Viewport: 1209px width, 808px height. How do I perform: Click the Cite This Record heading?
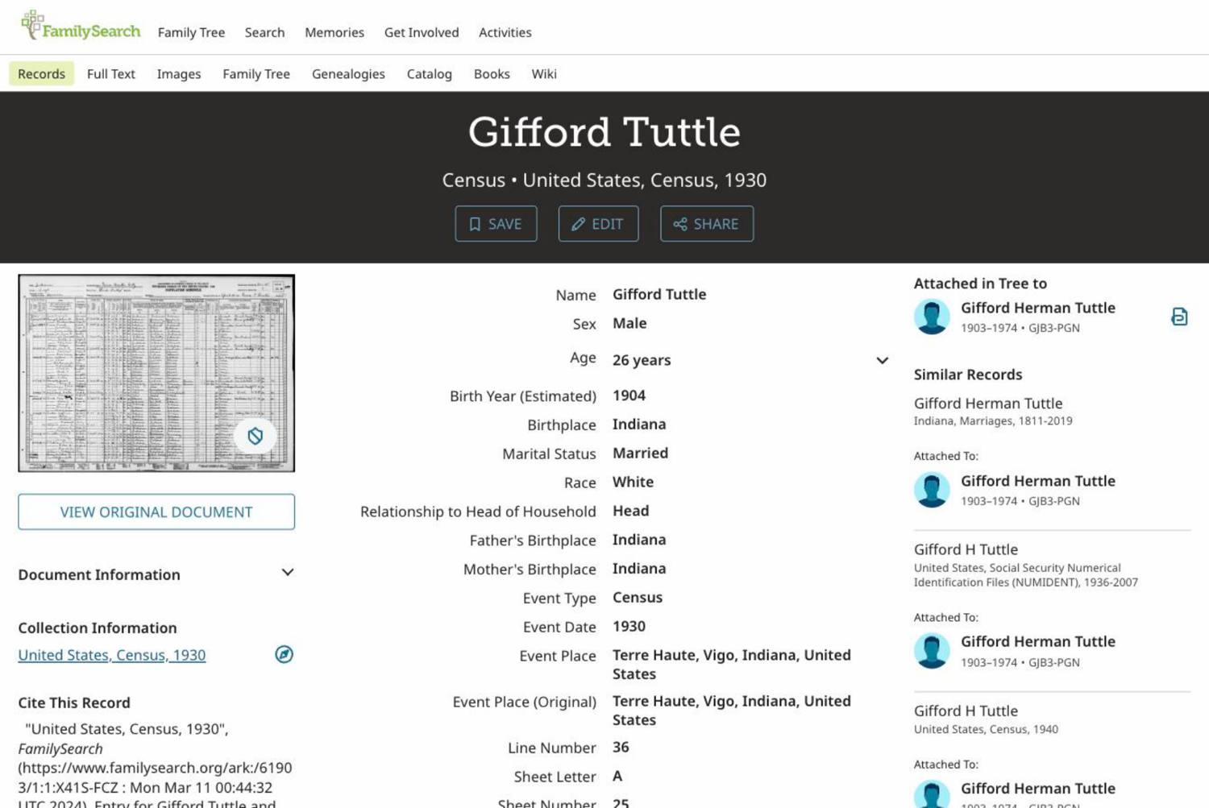click(x=74, y=702)
